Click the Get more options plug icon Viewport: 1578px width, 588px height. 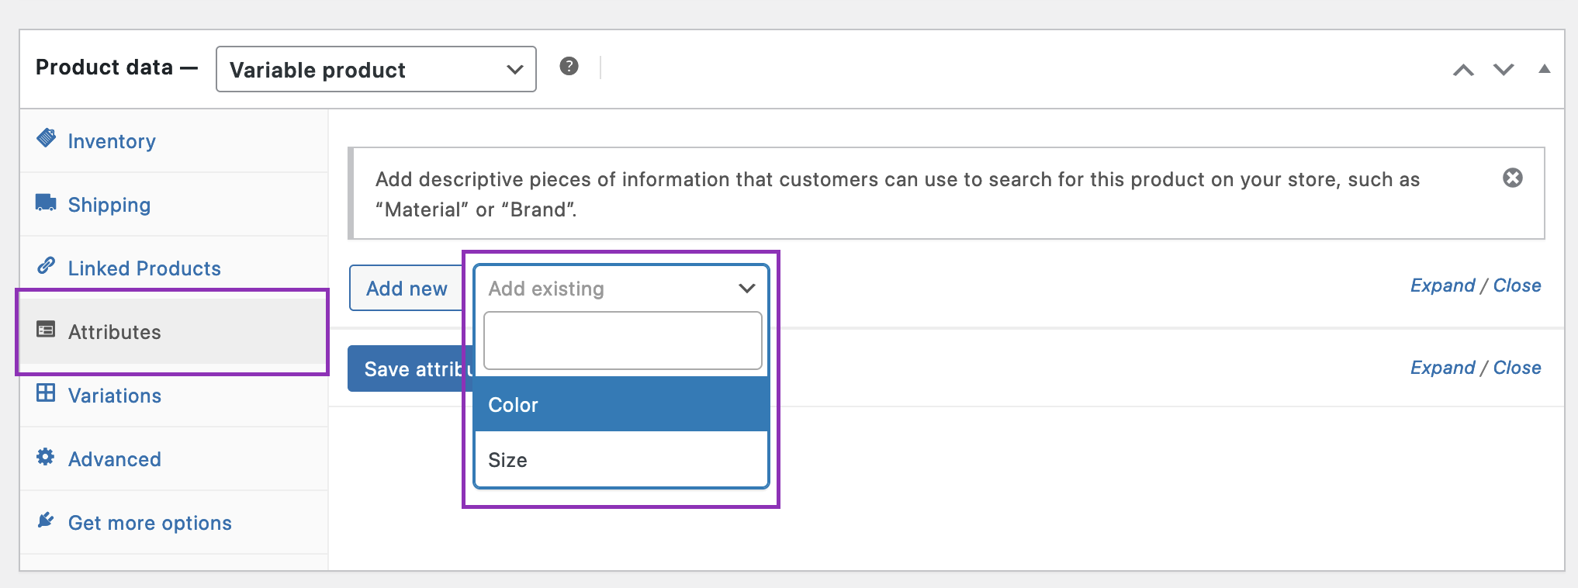coord(46,521)
